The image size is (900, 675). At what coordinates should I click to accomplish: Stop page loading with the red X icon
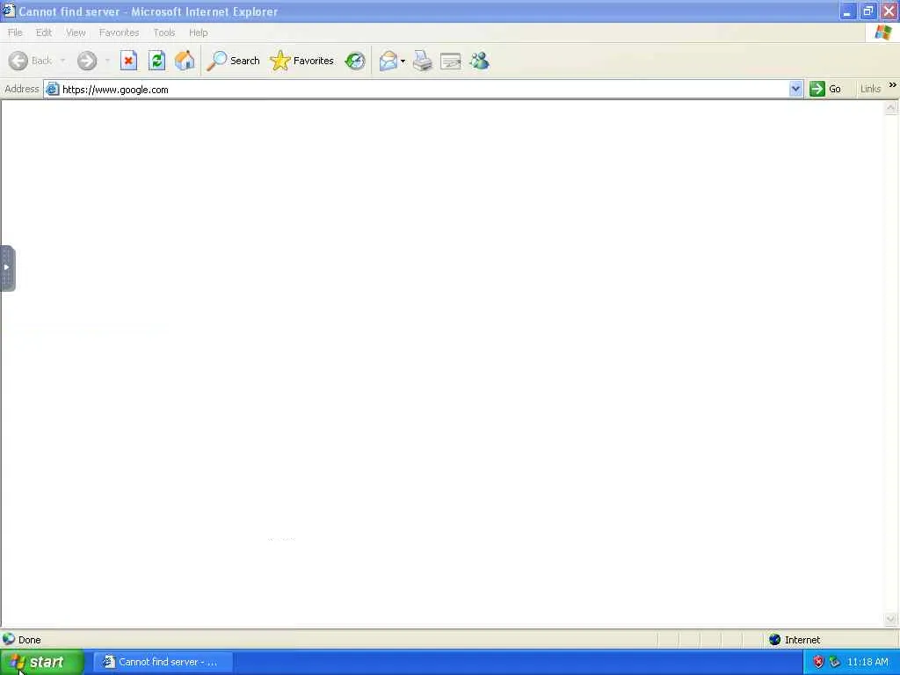coord(128,61)
